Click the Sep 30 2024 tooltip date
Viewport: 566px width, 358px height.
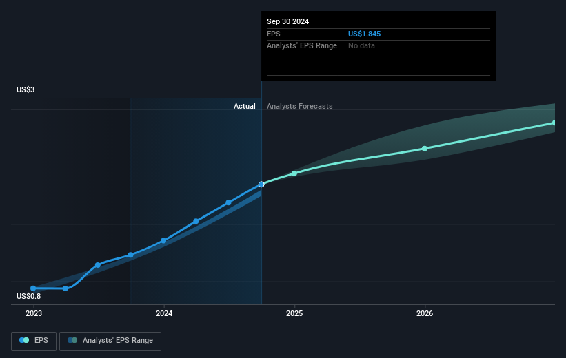tap(287, 21)
